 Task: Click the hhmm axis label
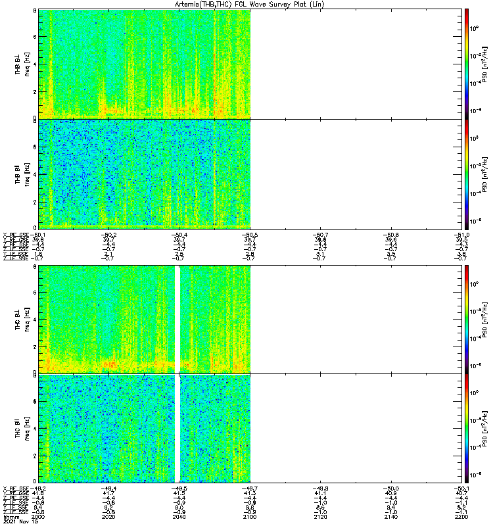pos(11,517)
